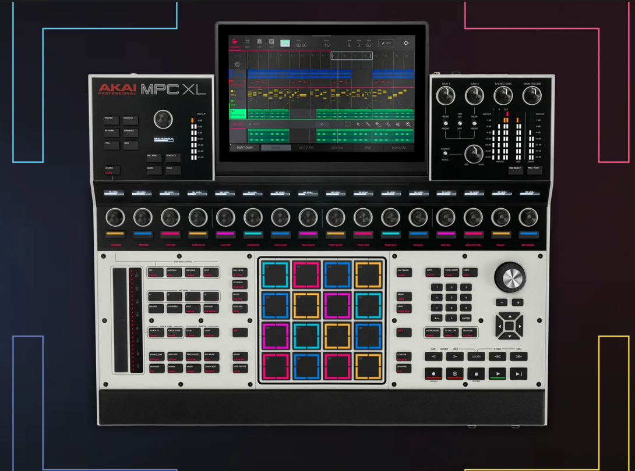Push the Enter key on the numeric keypad
This screenshot has height=471, width=635.
[466, 318]
